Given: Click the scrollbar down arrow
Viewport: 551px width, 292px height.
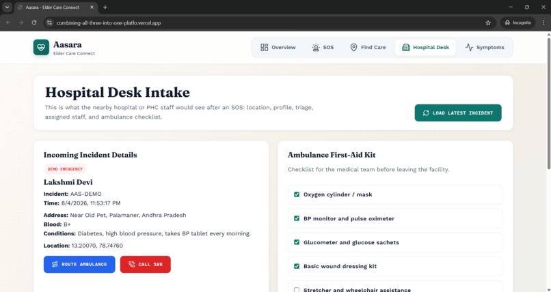Looking at the screenshot, I should pyautogui.click(x=548, y=289).
